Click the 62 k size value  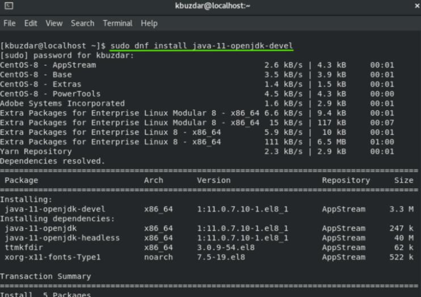pos(404,247)
